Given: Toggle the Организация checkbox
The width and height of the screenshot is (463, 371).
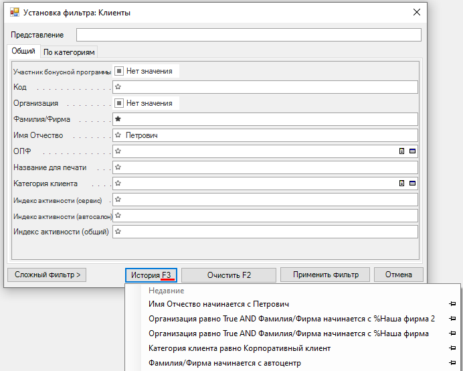Looking at the screenshot, I should 118,103.
